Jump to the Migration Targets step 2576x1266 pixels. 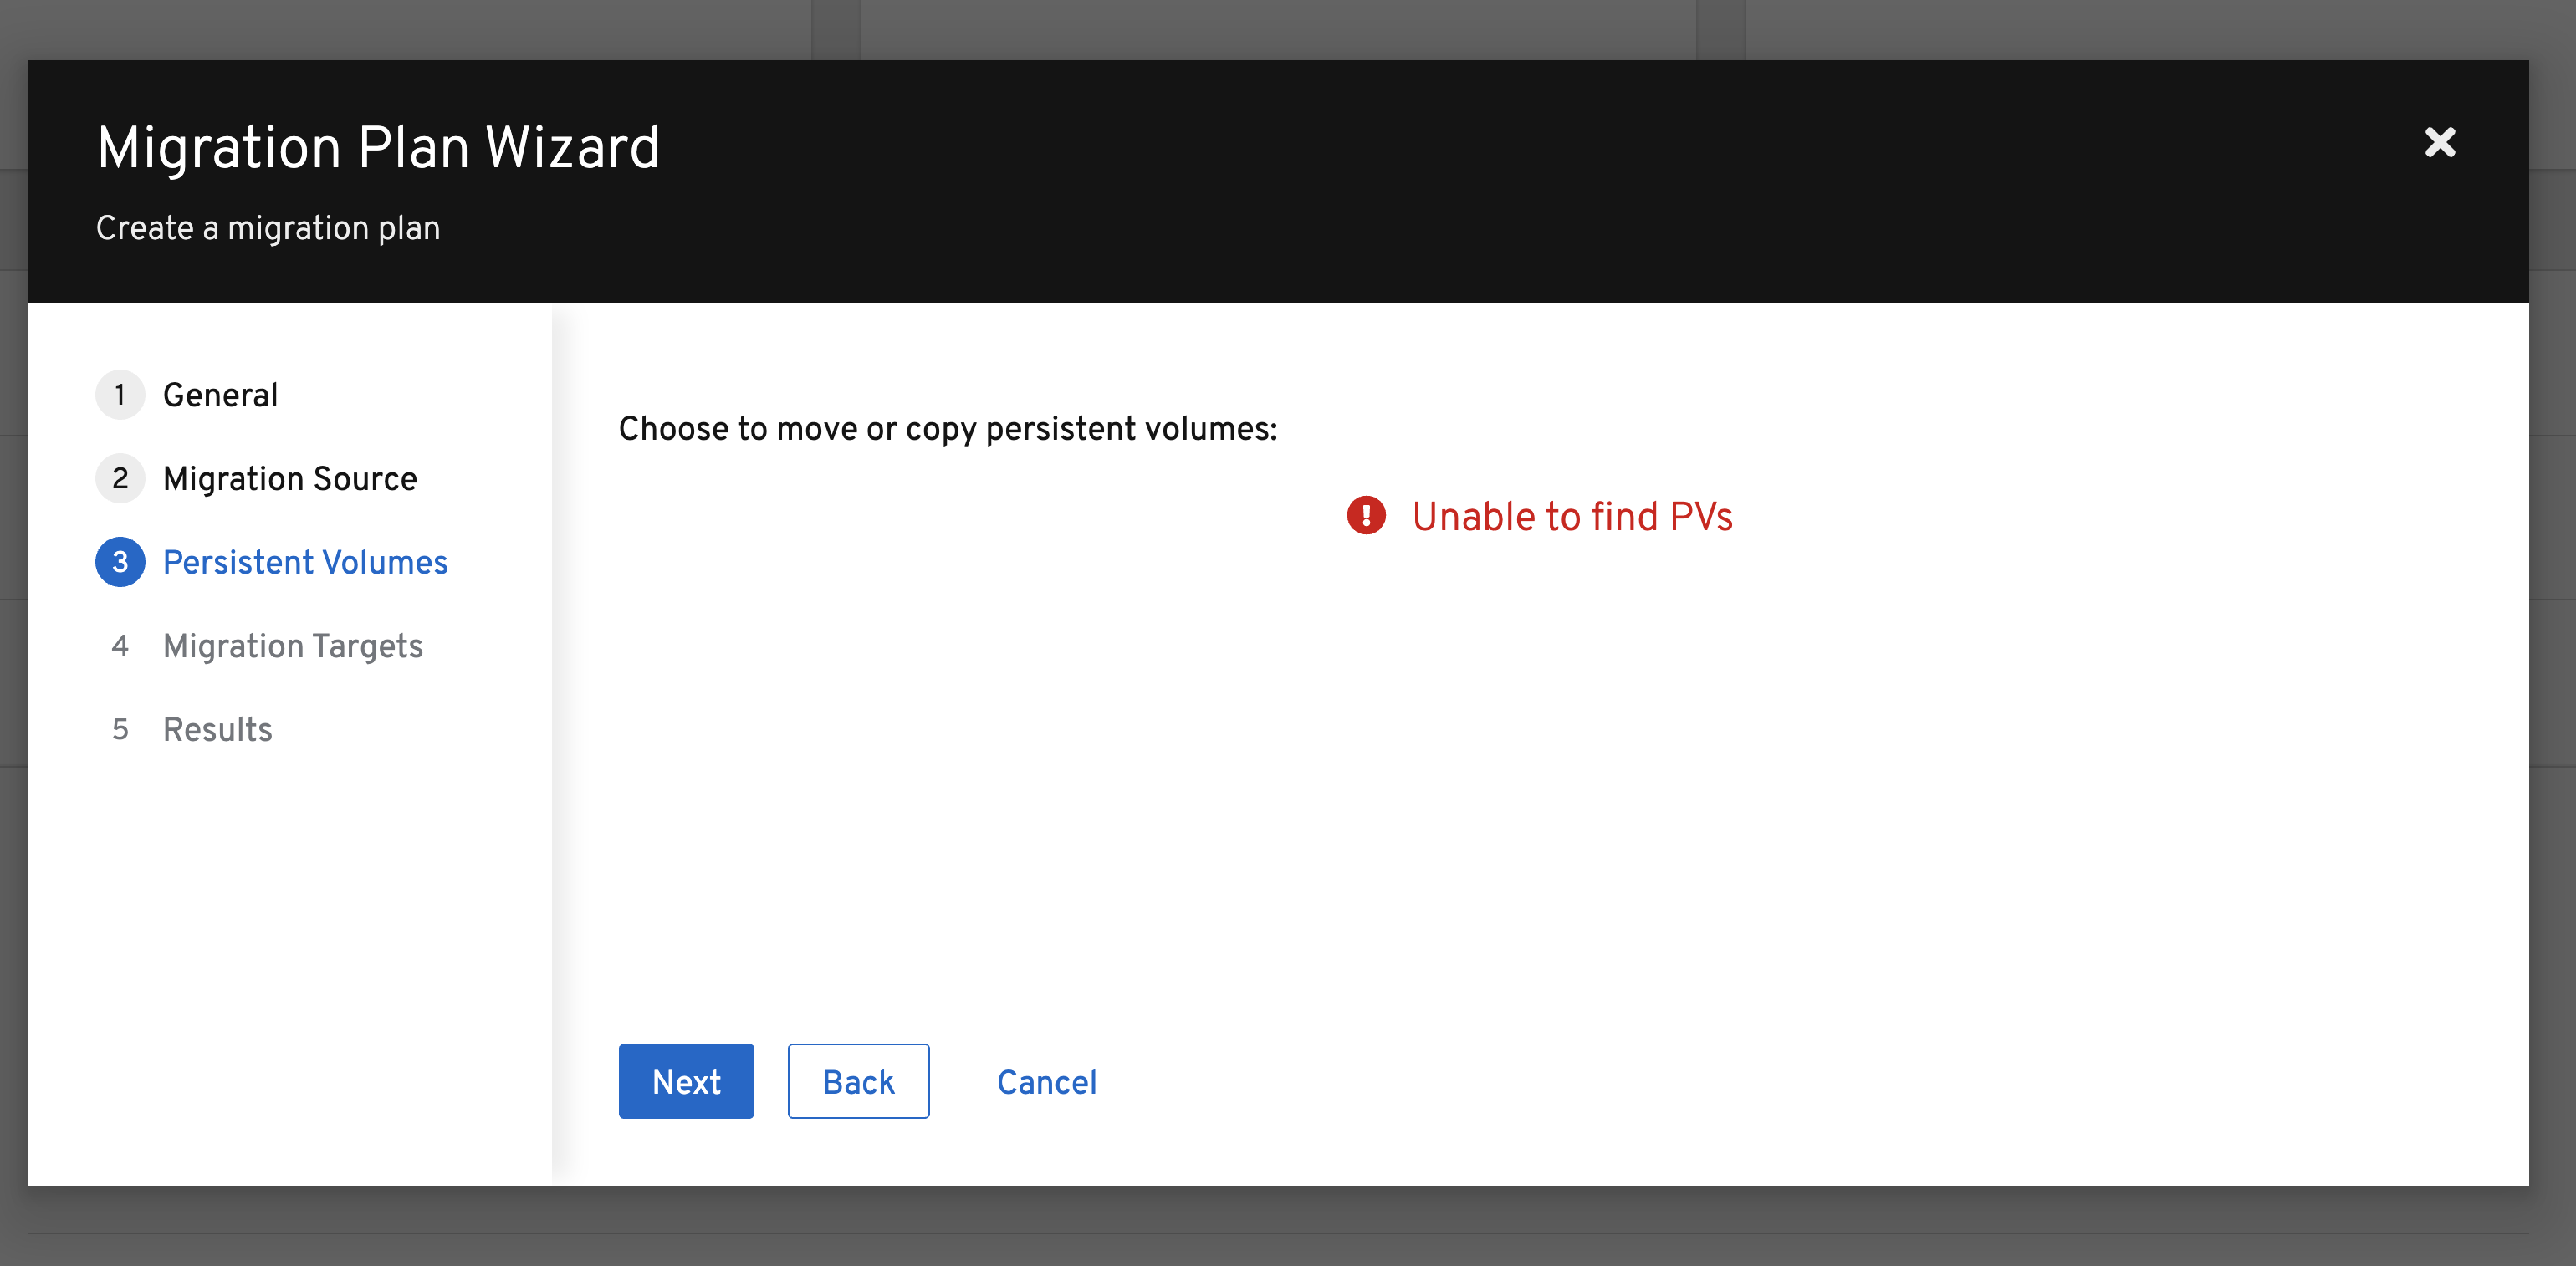pyautogui.click(x=293, y=646)
